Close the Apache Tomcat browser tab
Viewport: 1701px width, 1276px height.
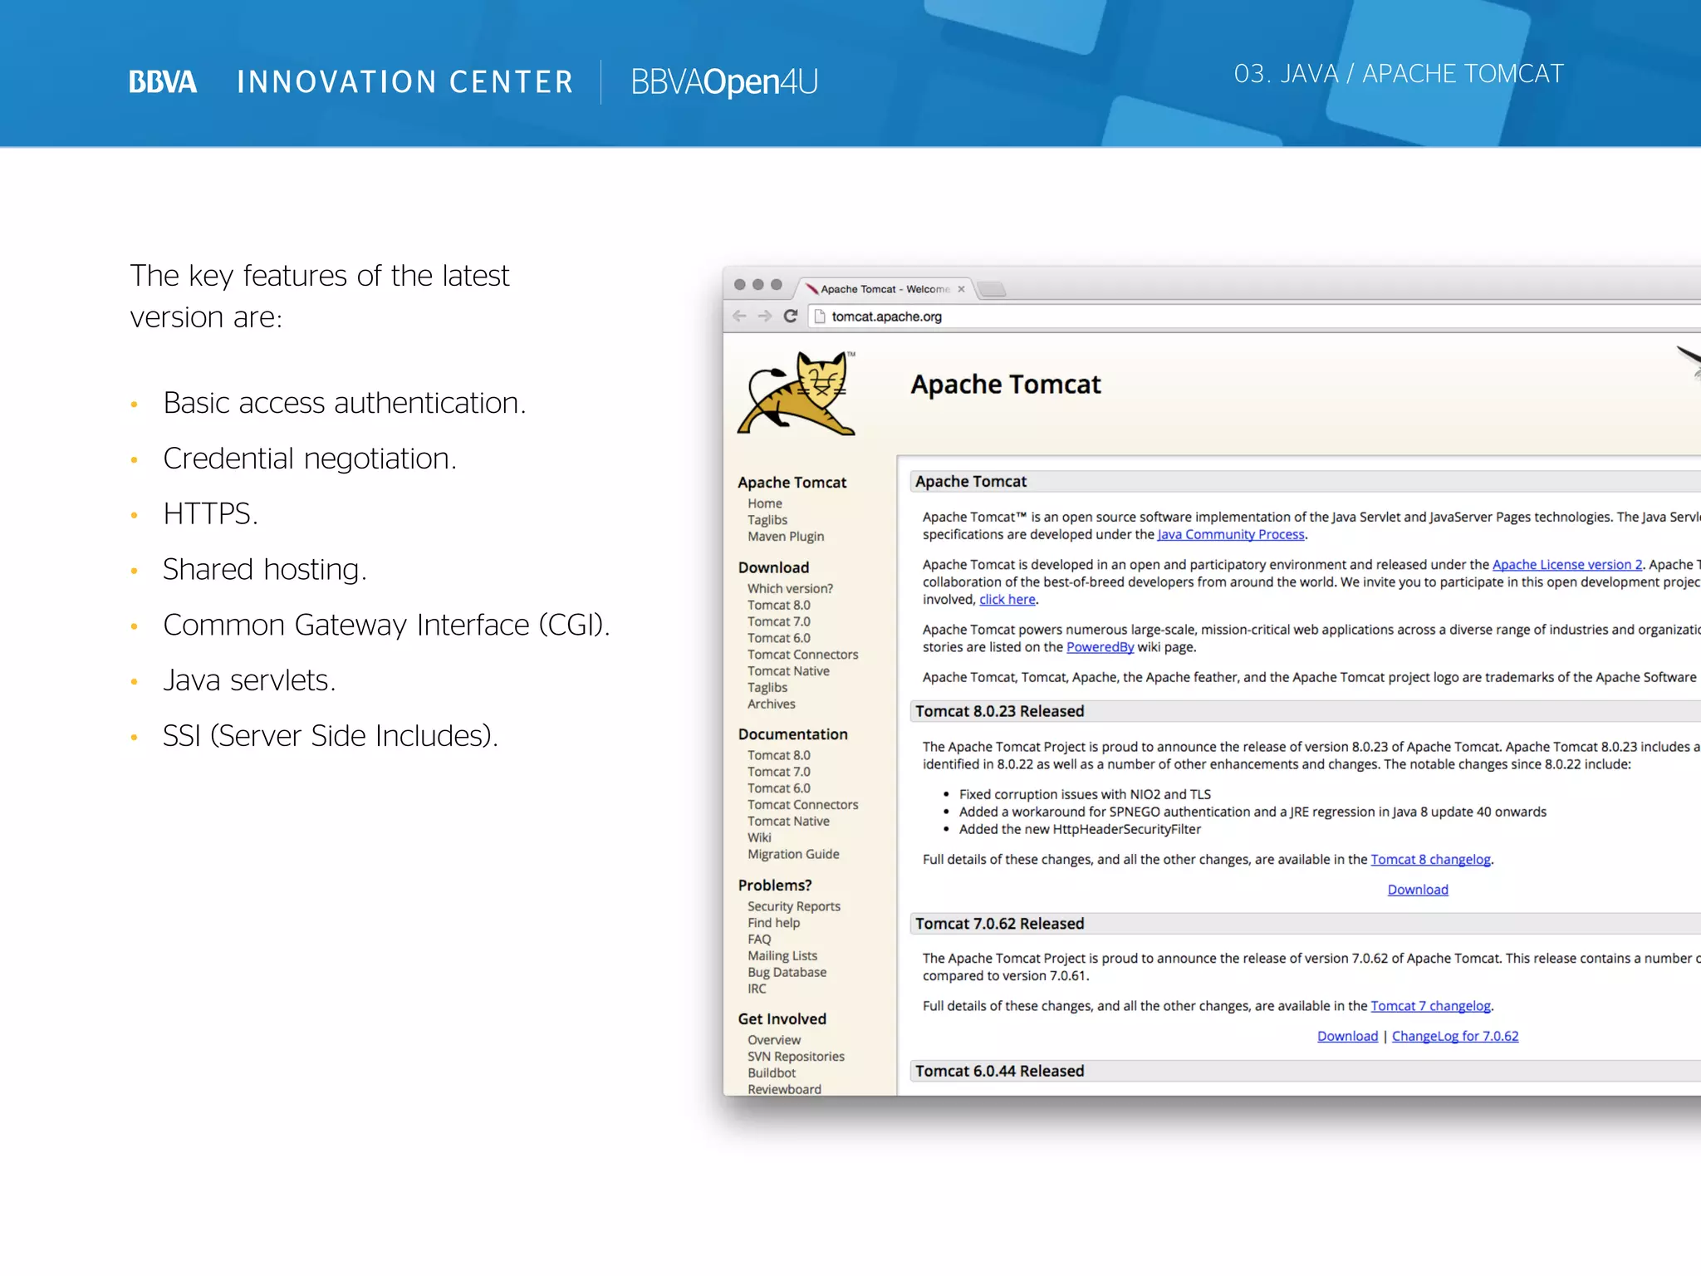pos(961,289)
